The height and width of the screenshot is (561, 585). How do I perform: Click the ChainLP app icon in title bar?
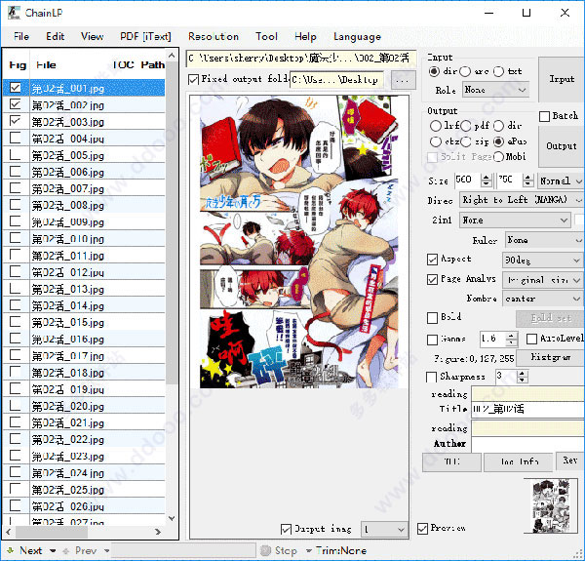pyautogui.click(x=14, y=13)
